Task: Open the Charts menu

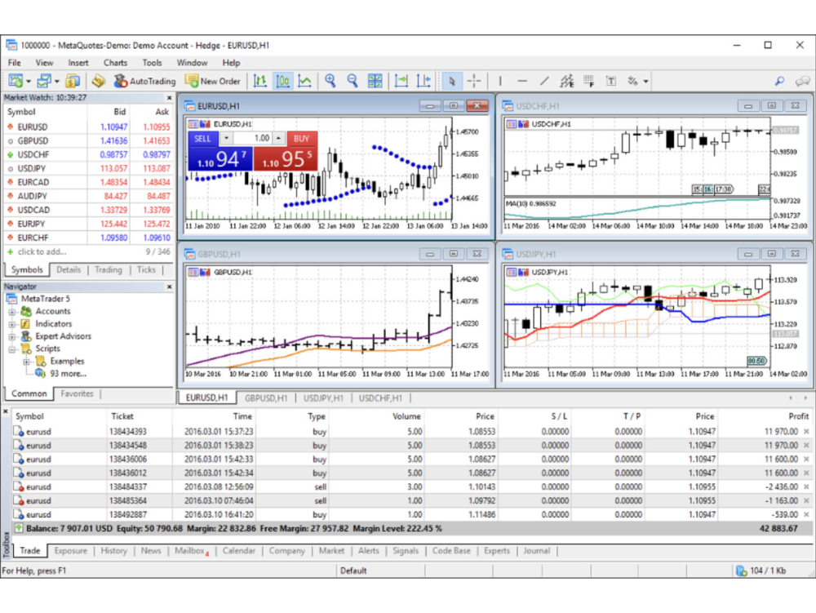Action: tap(115, 62)
